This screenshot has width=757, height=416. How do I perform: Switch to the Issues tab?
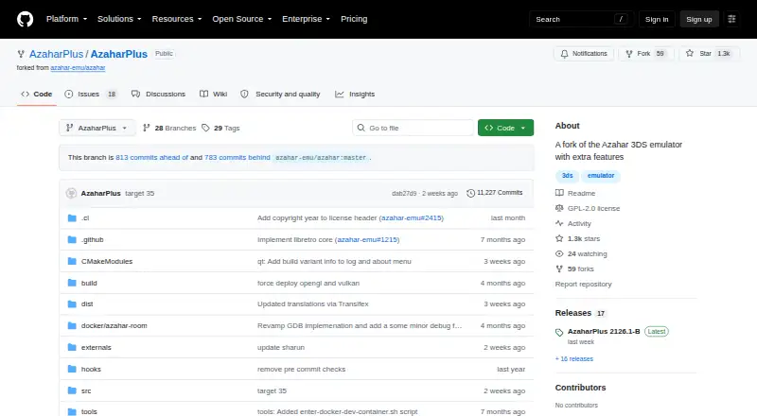(91, 95)
